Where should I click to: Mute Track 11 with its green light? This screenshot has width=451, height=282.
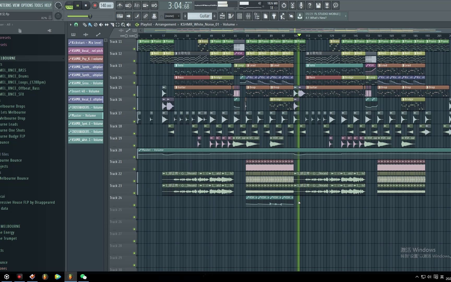134,49
